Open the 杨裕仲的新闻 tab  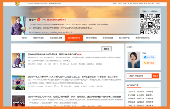[91, 38]
